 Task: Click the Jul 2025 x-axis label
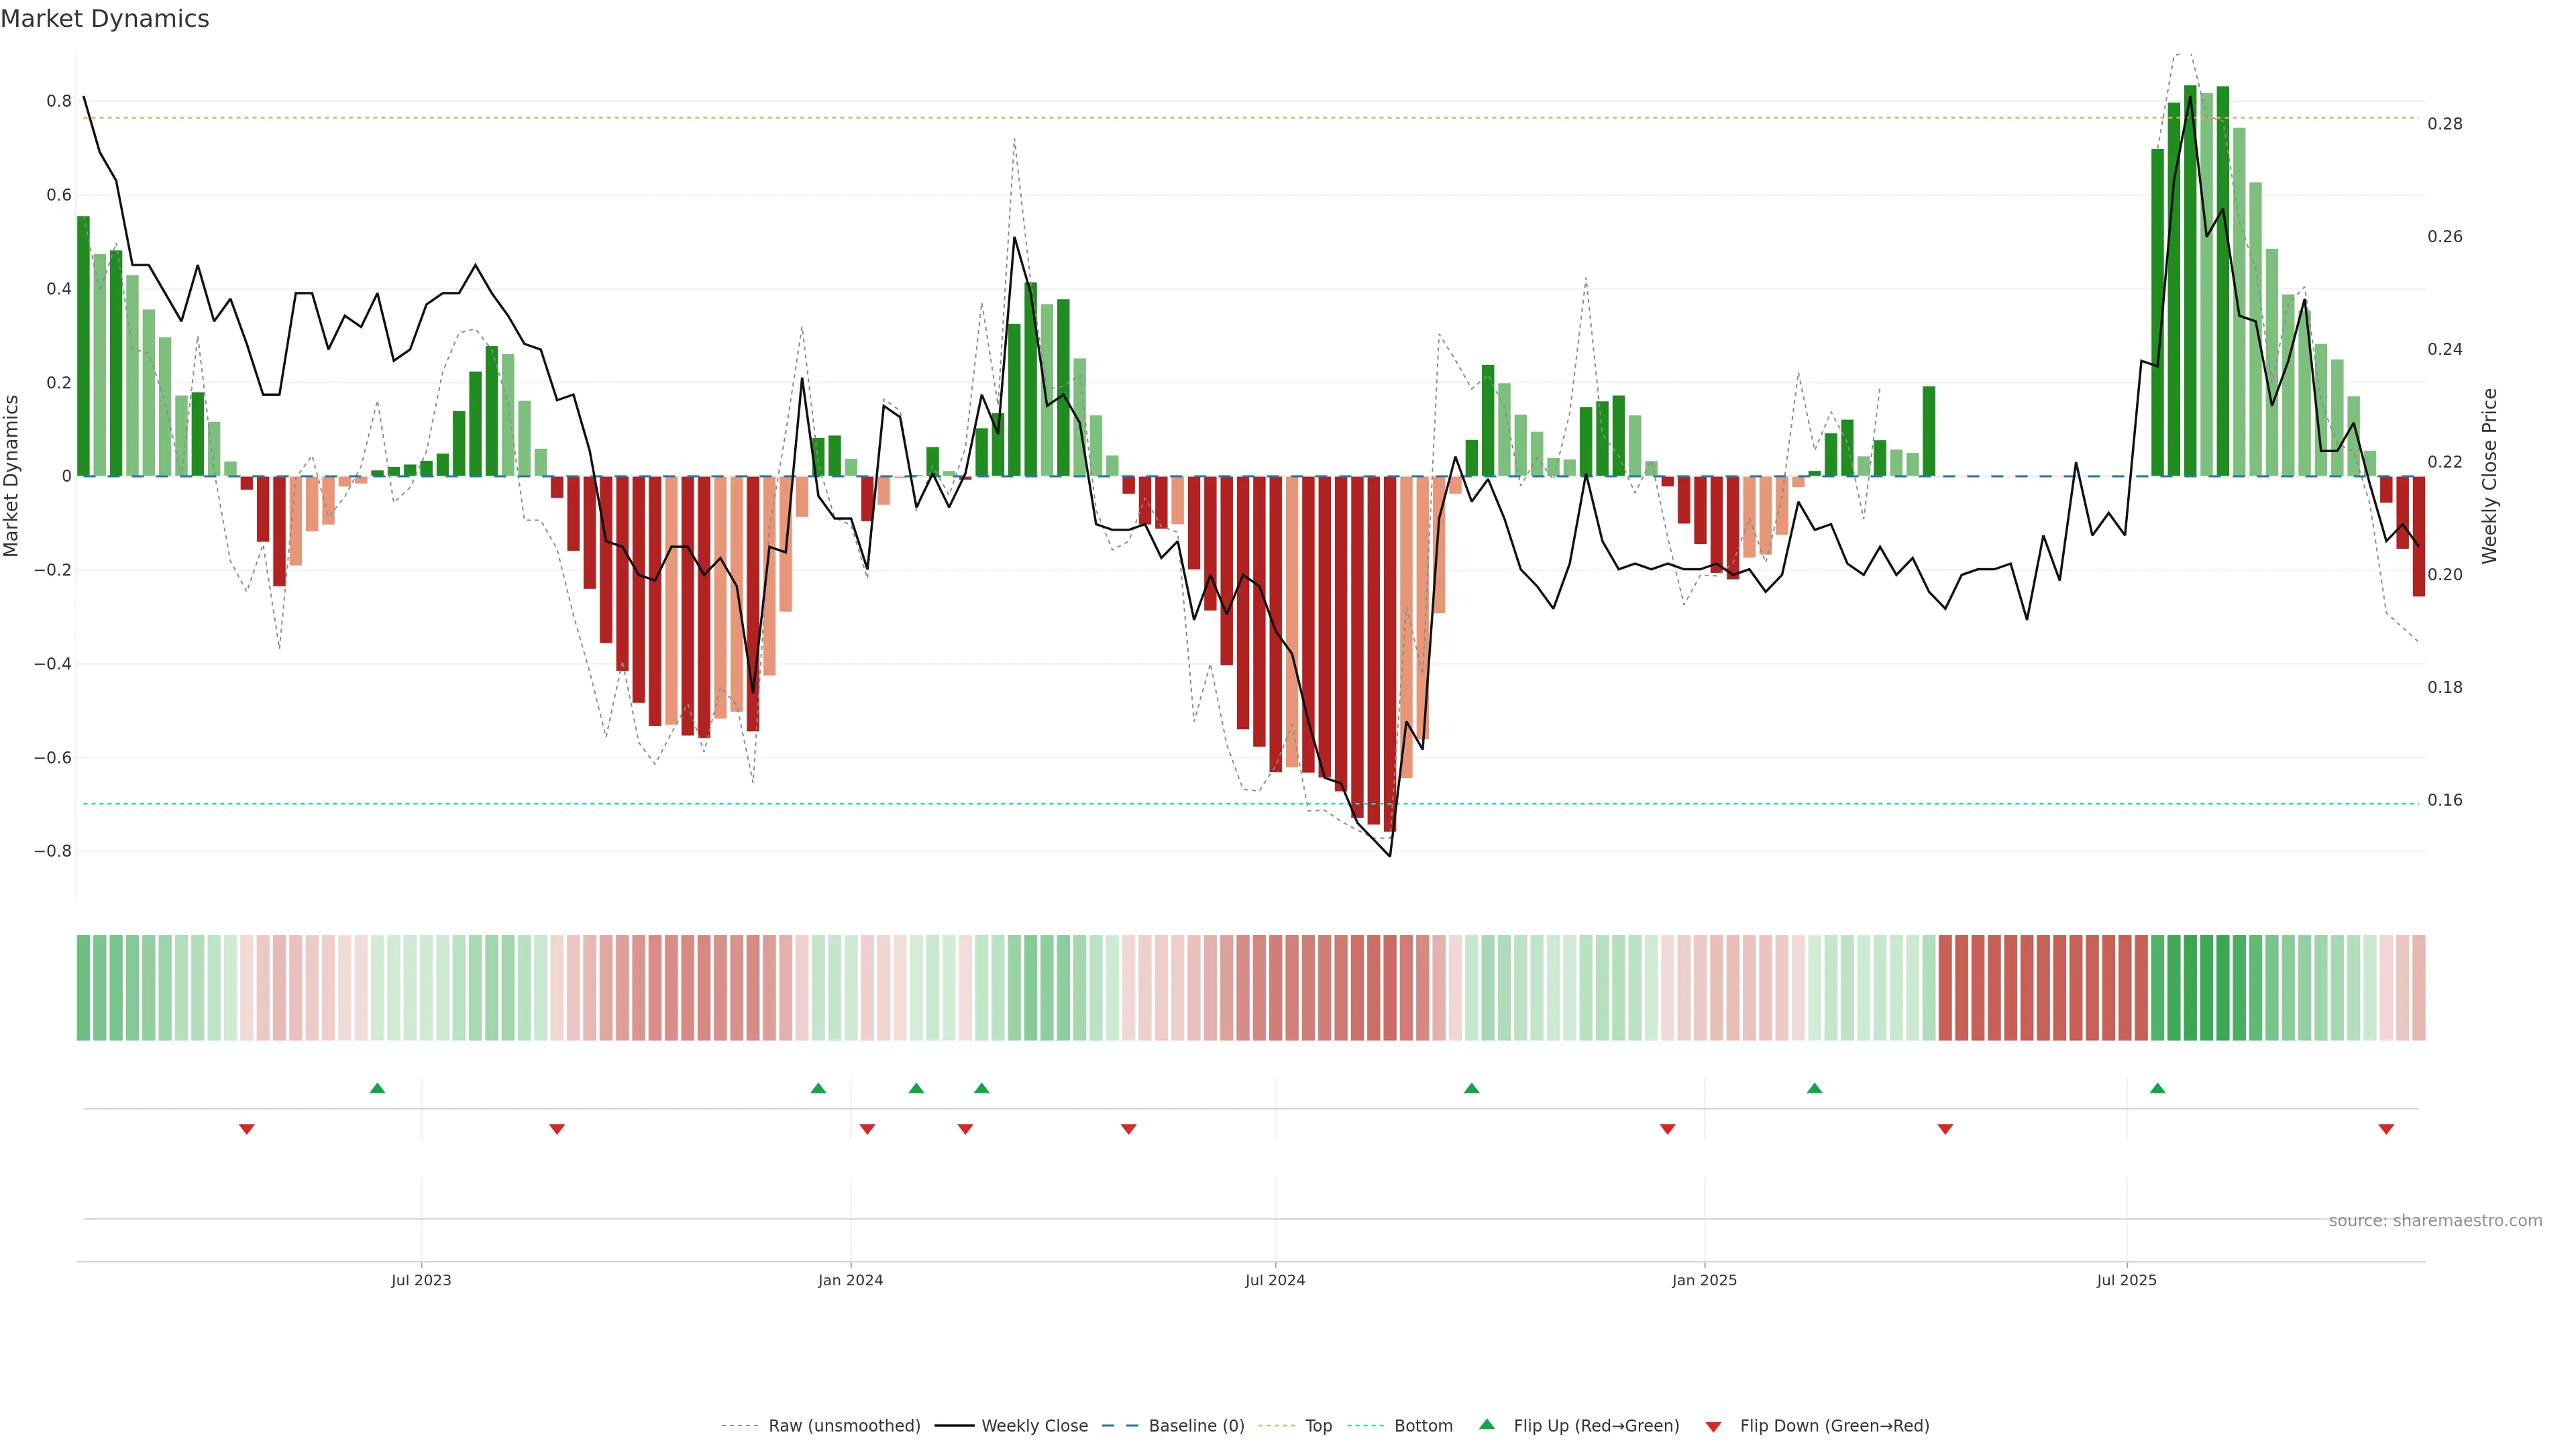[x=2126, y=1280]
